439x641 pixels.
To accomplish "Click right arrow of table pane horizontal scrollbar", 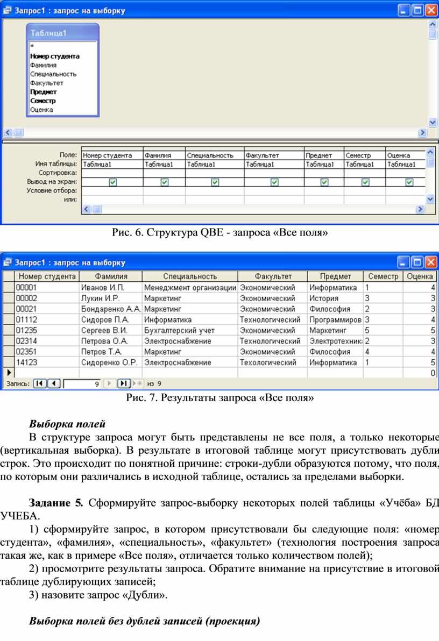I will (423, 132).
